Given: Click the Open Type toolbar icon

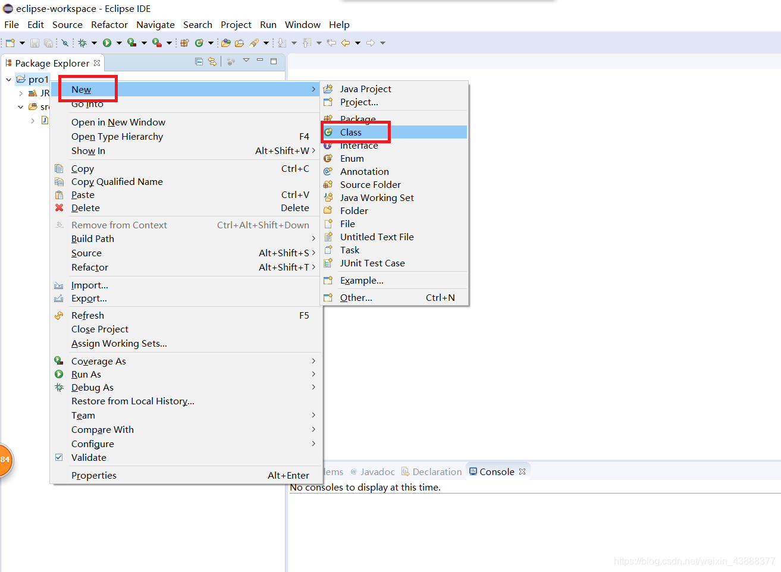Looking at the screenshot, I should point(225,43).
